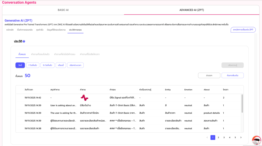Open the หน้าหลัก sub-tab
This screenshot has height=146, width=262.
click(x=10, y=30)
